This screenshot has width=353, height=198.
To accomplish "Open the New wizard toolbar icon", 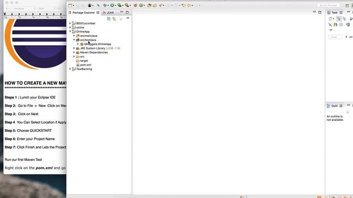I will pos(70,5).
